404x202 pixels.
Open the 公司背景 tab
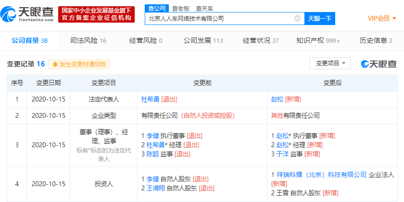[x=30, y=40]
